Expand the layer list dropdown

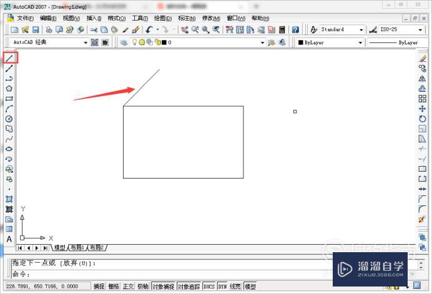262,42
